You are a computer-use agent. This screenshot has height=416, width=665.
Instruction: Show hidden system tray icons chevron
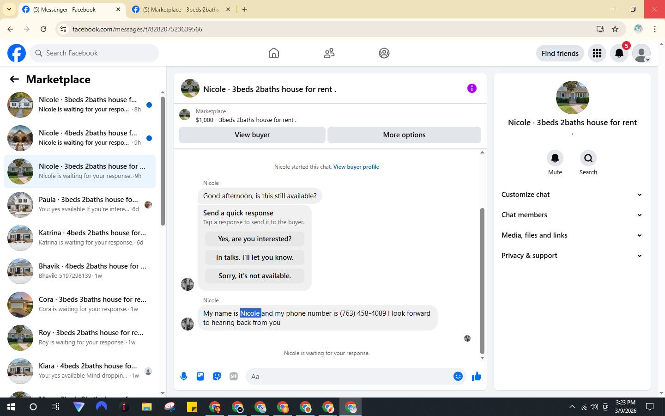click(572, 407)
